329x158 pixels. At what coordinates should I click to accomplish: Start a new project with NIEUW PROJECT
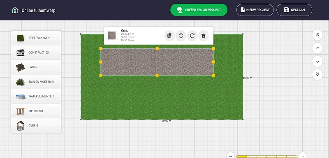pyautogui.click(x=255, y=10)
